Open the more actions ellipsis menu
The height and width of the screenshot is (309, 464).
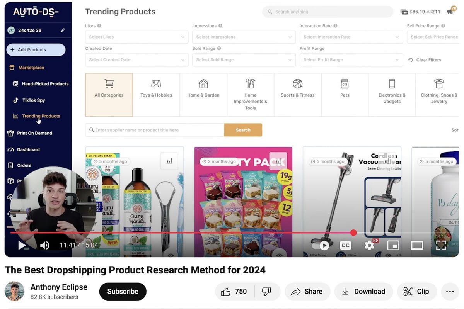coord(450,292)
